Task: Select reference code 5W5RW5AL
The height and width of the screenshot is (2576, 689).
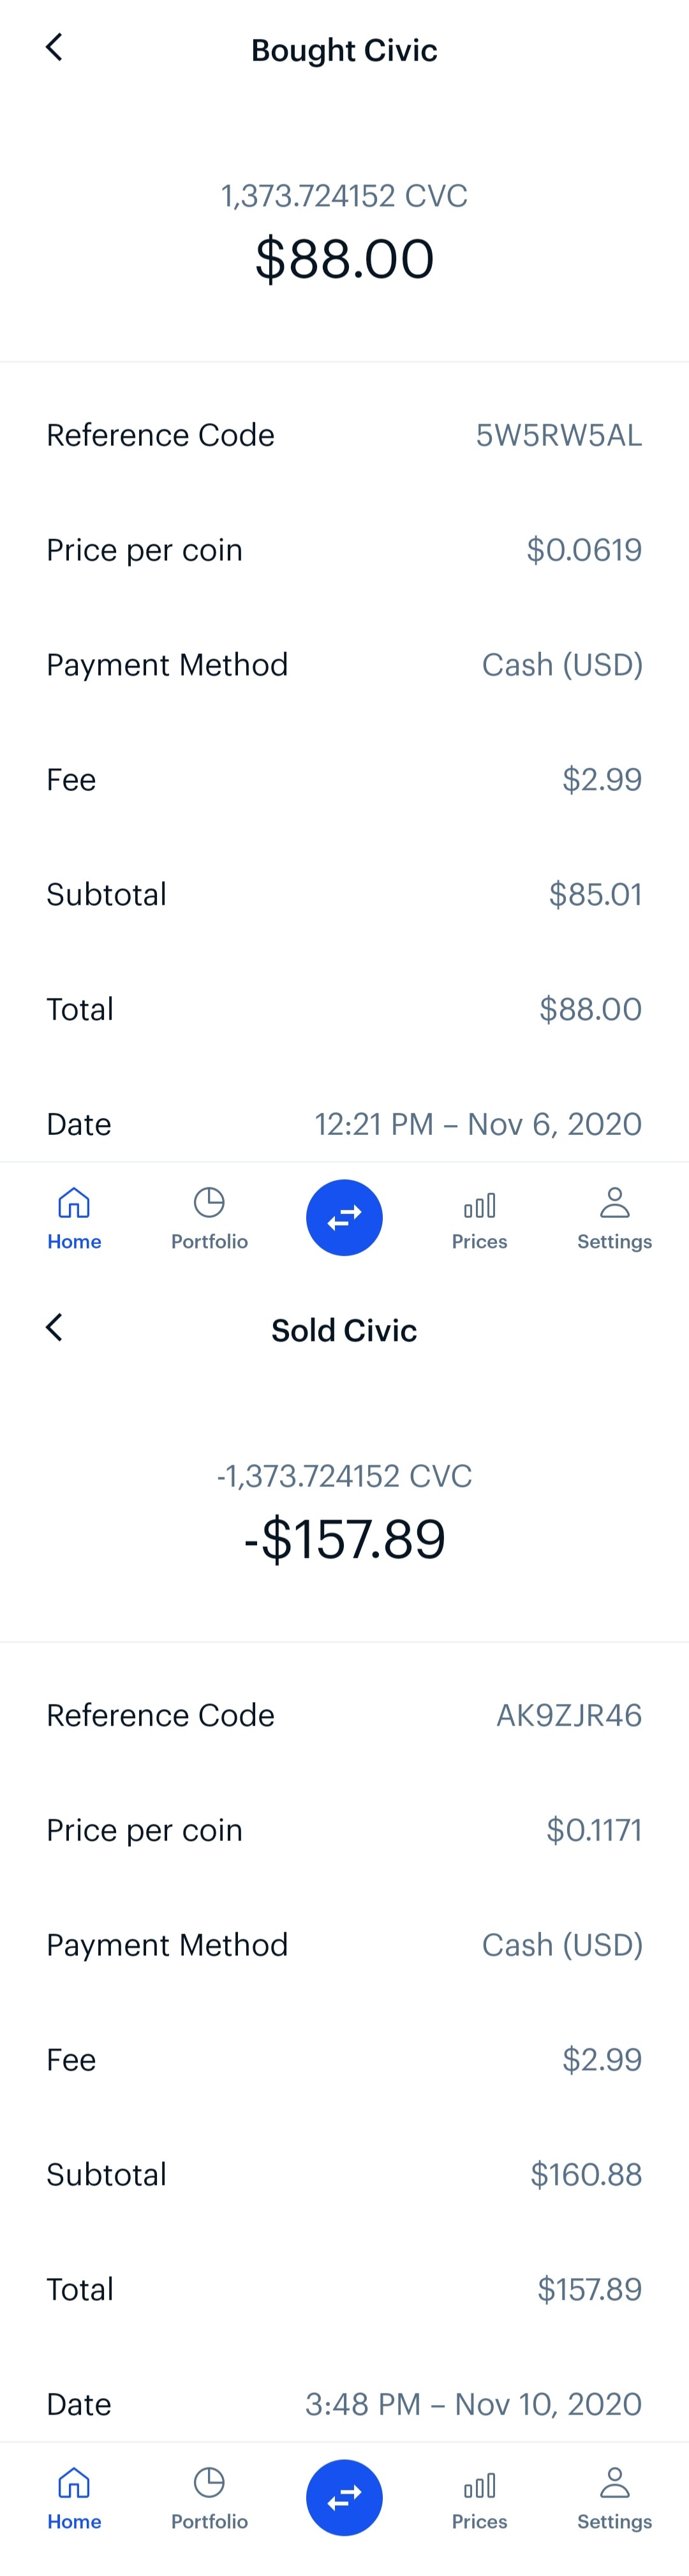Action: tap(558, 435)
